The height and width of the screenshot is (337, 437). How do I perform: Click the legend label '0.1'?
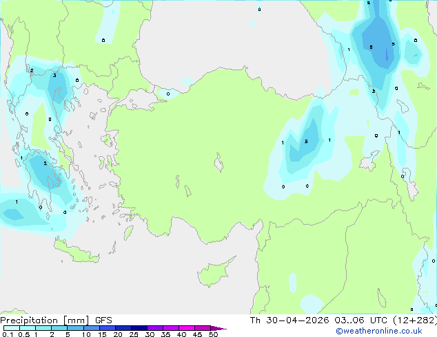[x=8, y=334]
